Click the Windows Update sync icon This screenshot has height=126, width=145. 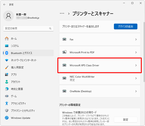coord(7,118)
